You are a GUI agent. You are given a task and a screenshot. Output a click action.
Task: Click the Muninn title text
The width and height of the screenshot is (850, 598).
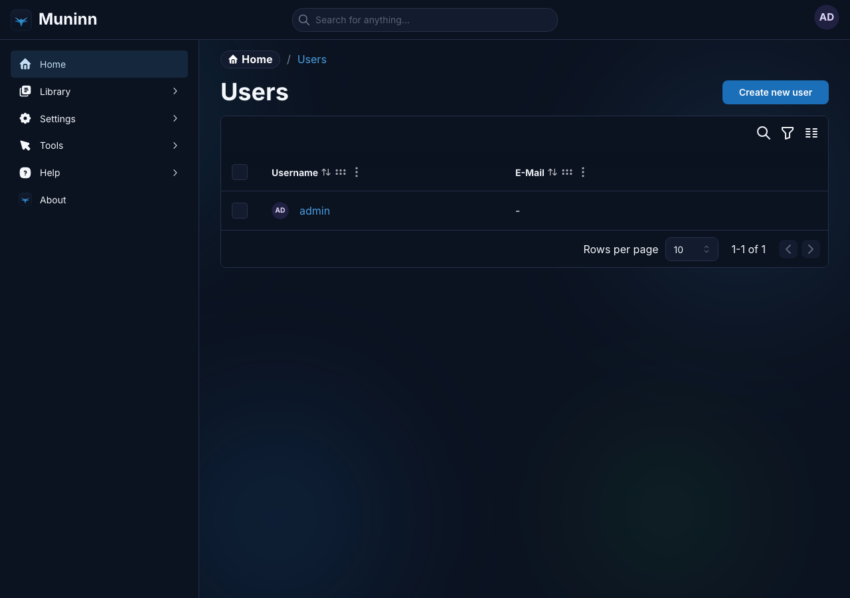68,19
